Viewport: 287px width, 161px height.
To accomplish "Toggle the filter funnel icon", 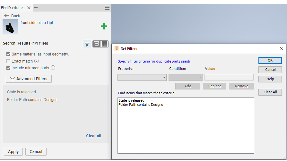I will tap(87, 44).
